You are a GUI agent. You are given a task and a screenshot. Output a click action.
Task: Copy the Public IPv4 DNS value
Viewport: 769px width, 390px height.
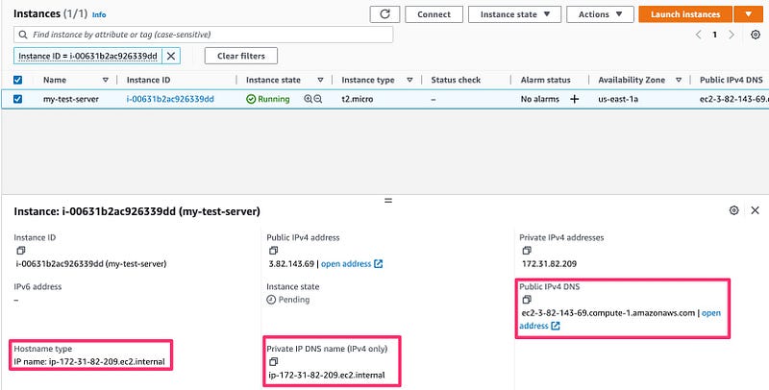525,299
